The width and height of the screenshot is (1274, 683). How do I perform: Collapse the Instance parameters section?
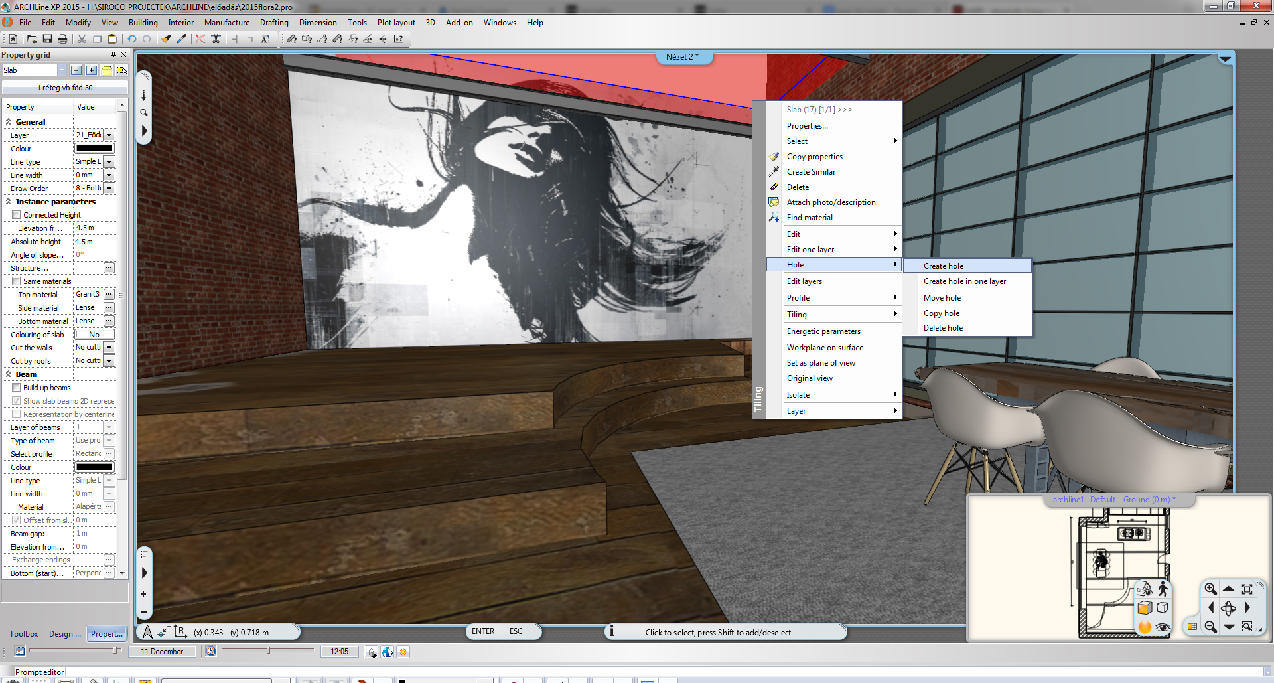(8, 202)
